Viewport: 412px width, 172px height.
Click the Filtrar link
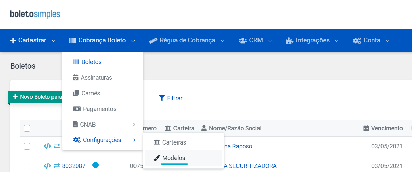coord(170,98)
